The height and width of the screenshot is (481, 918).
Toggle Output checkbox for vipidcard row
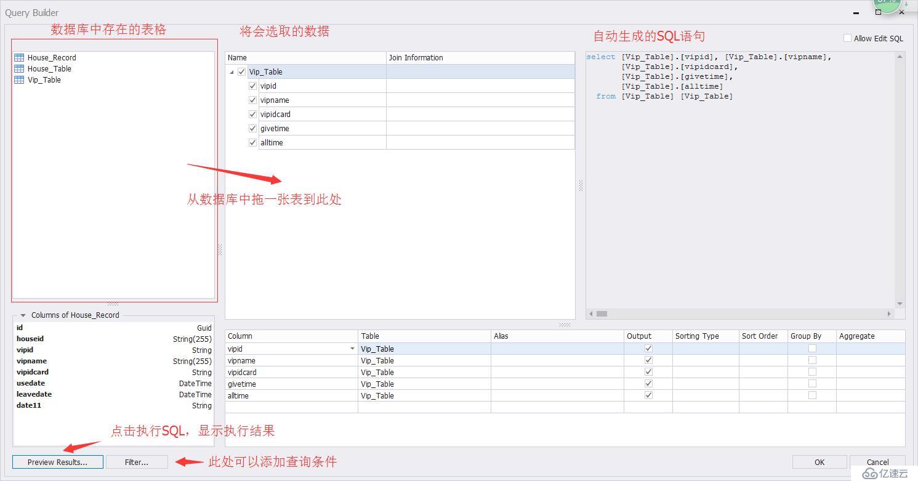click(648, 372)
